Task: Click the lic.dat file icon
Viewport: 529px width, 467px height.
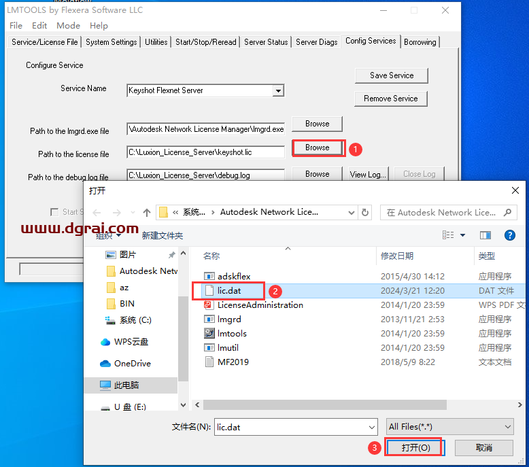Action: tap(209, 291)
